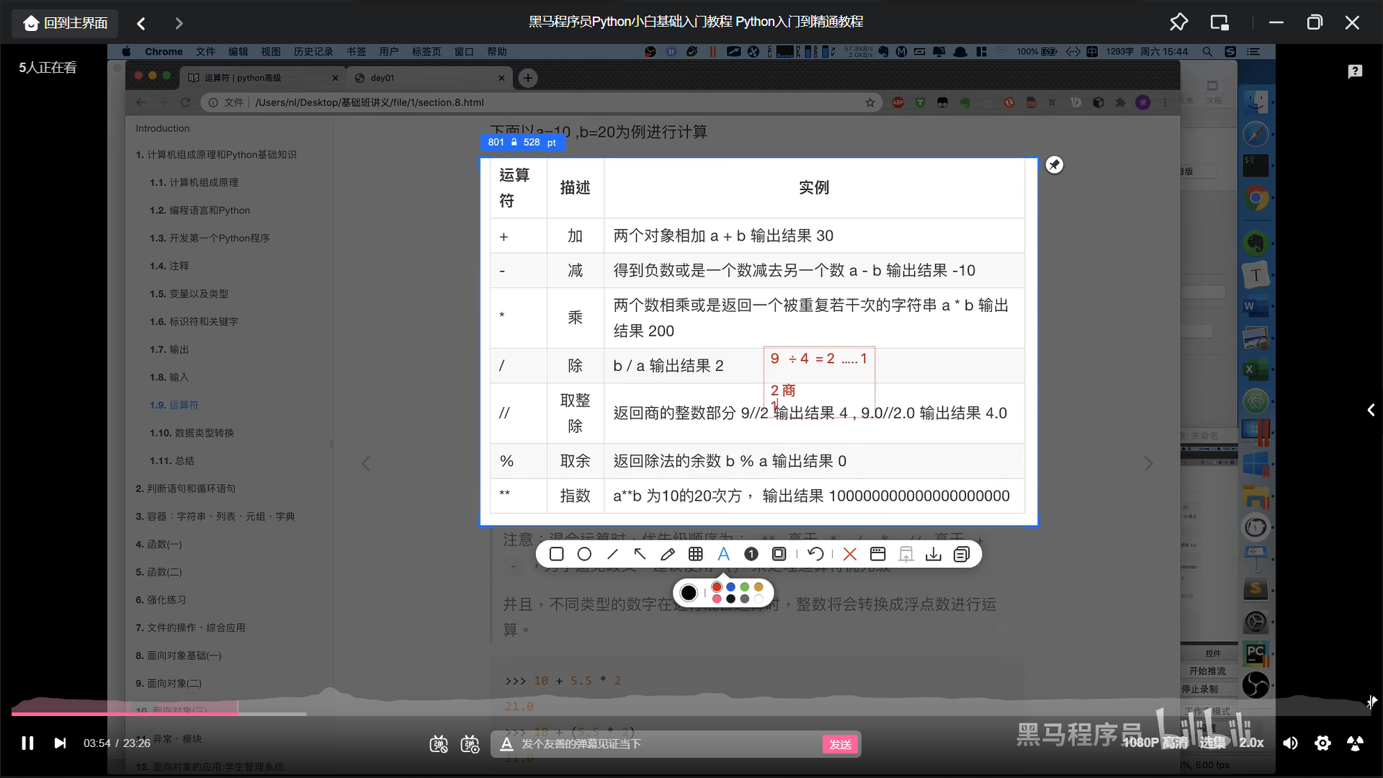Pause the video playback
Image resolution: width=1383 pixels, height=778 pixels.
tap(27, 743)
